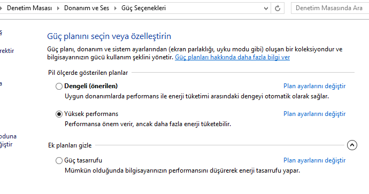Edit plan settings for Güç tasarrufu

click(314, 161)
